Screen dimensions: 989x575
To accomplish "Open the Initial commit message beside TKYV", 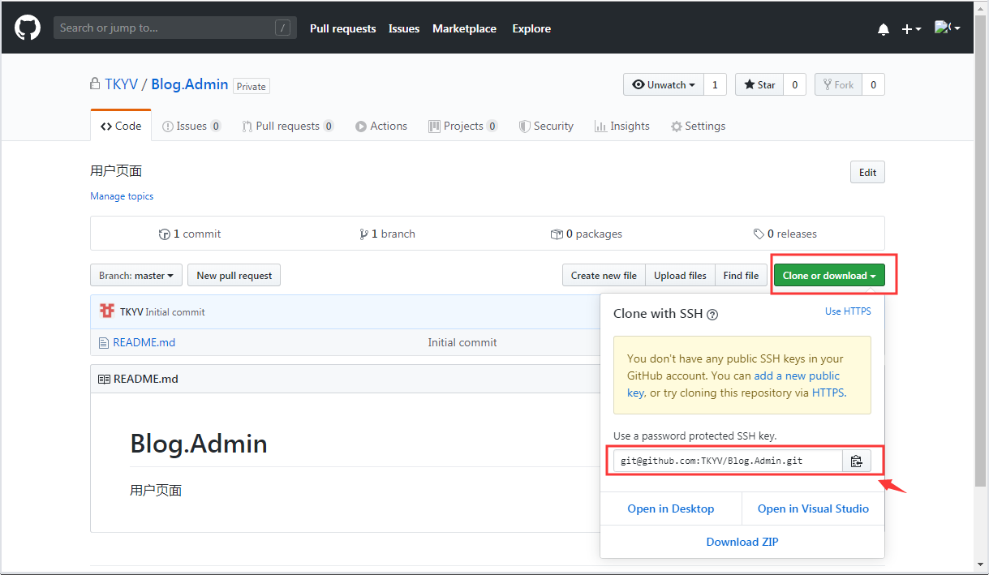I will pos(175,312).
